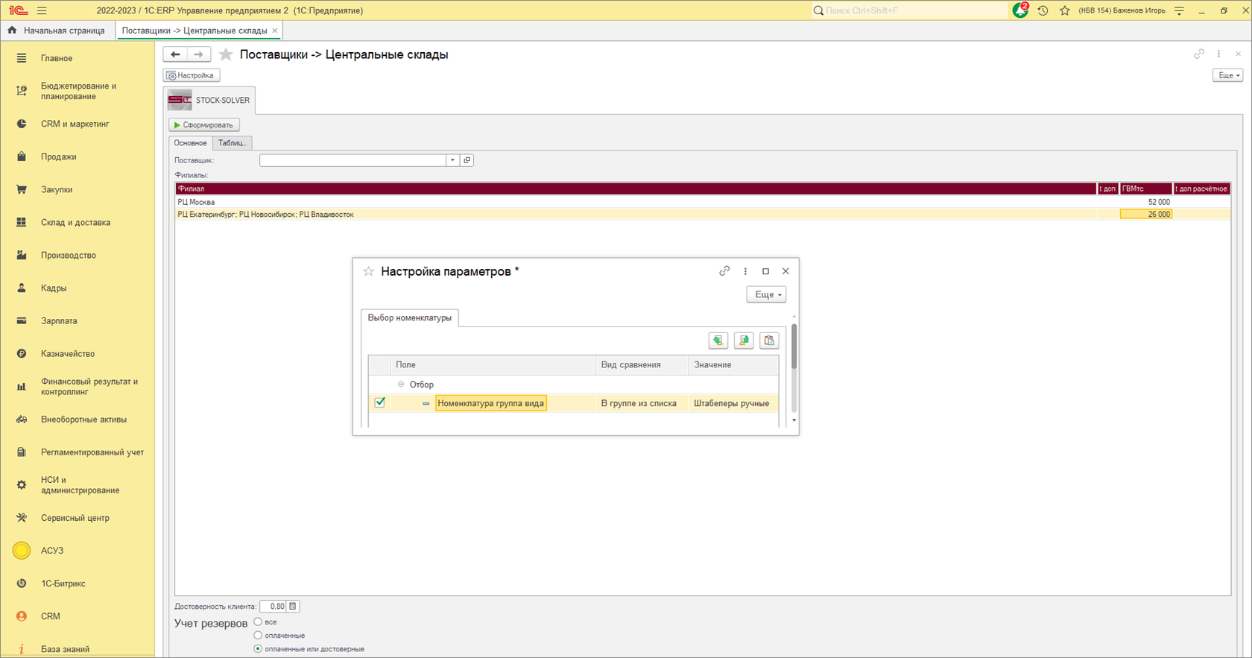Click the clipboard paste filter icon
Image resolution: width=1252 pixels, height=658 pixels.
pyautogui.click(x=769, y=341)
